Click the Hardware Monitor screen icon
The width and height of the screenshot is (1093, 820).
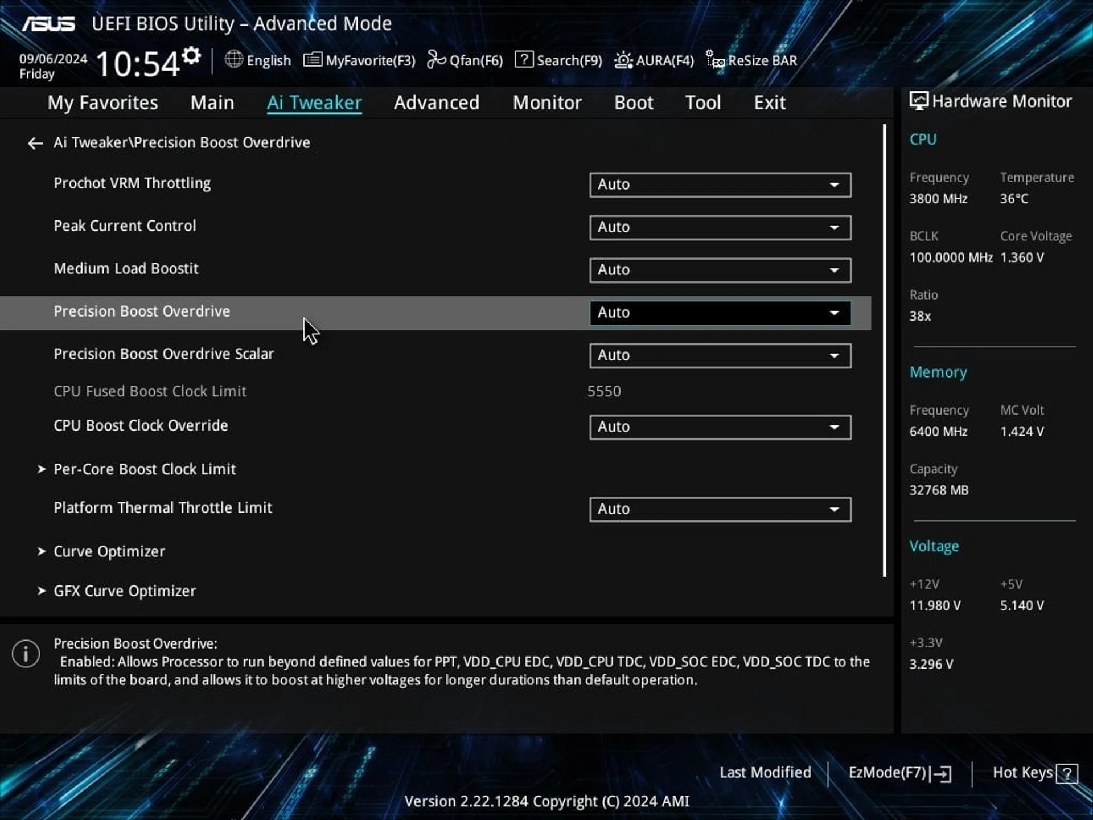click(x=918, y=101)
